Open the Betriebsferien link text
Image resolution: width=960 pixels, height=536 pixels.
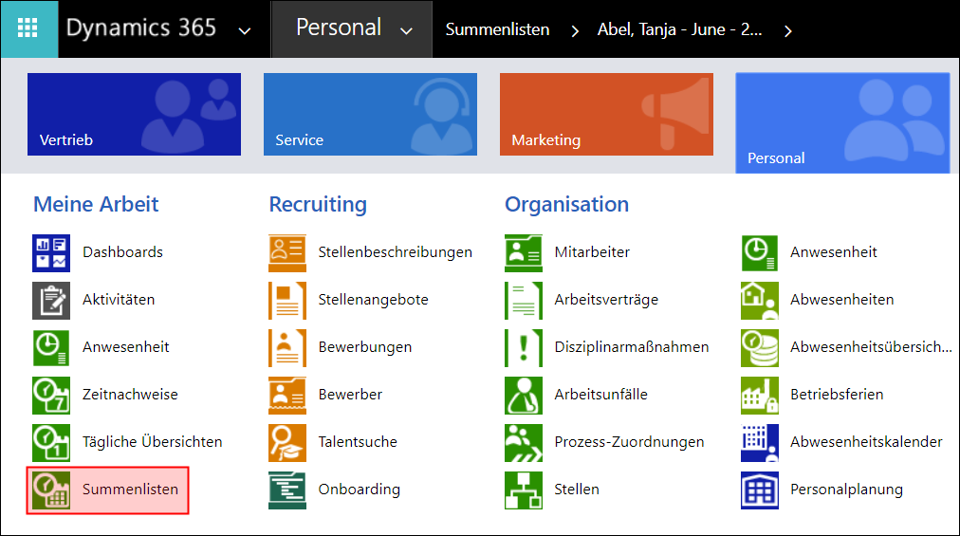point(837,394)
